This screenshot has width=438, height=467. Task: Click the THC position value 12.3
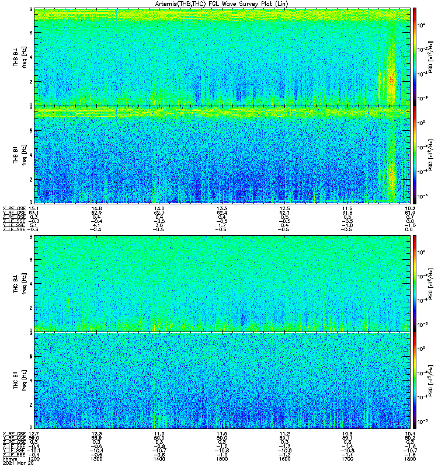(x=96, y=434)
